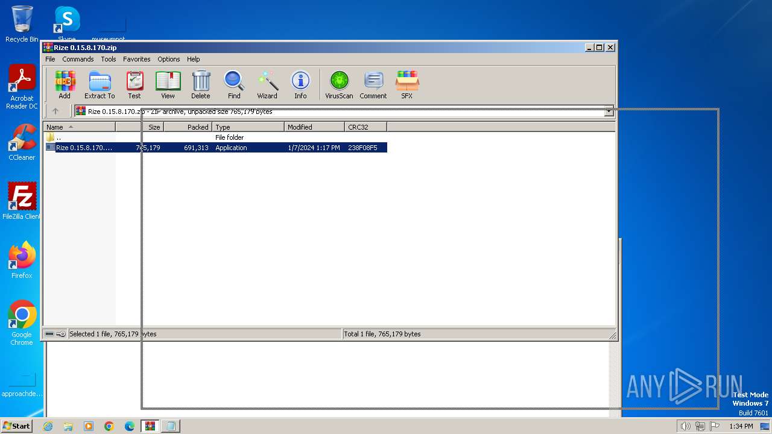Open Internet Explorer from the taskbar
The image size is (772, 434).
[48, 426]
